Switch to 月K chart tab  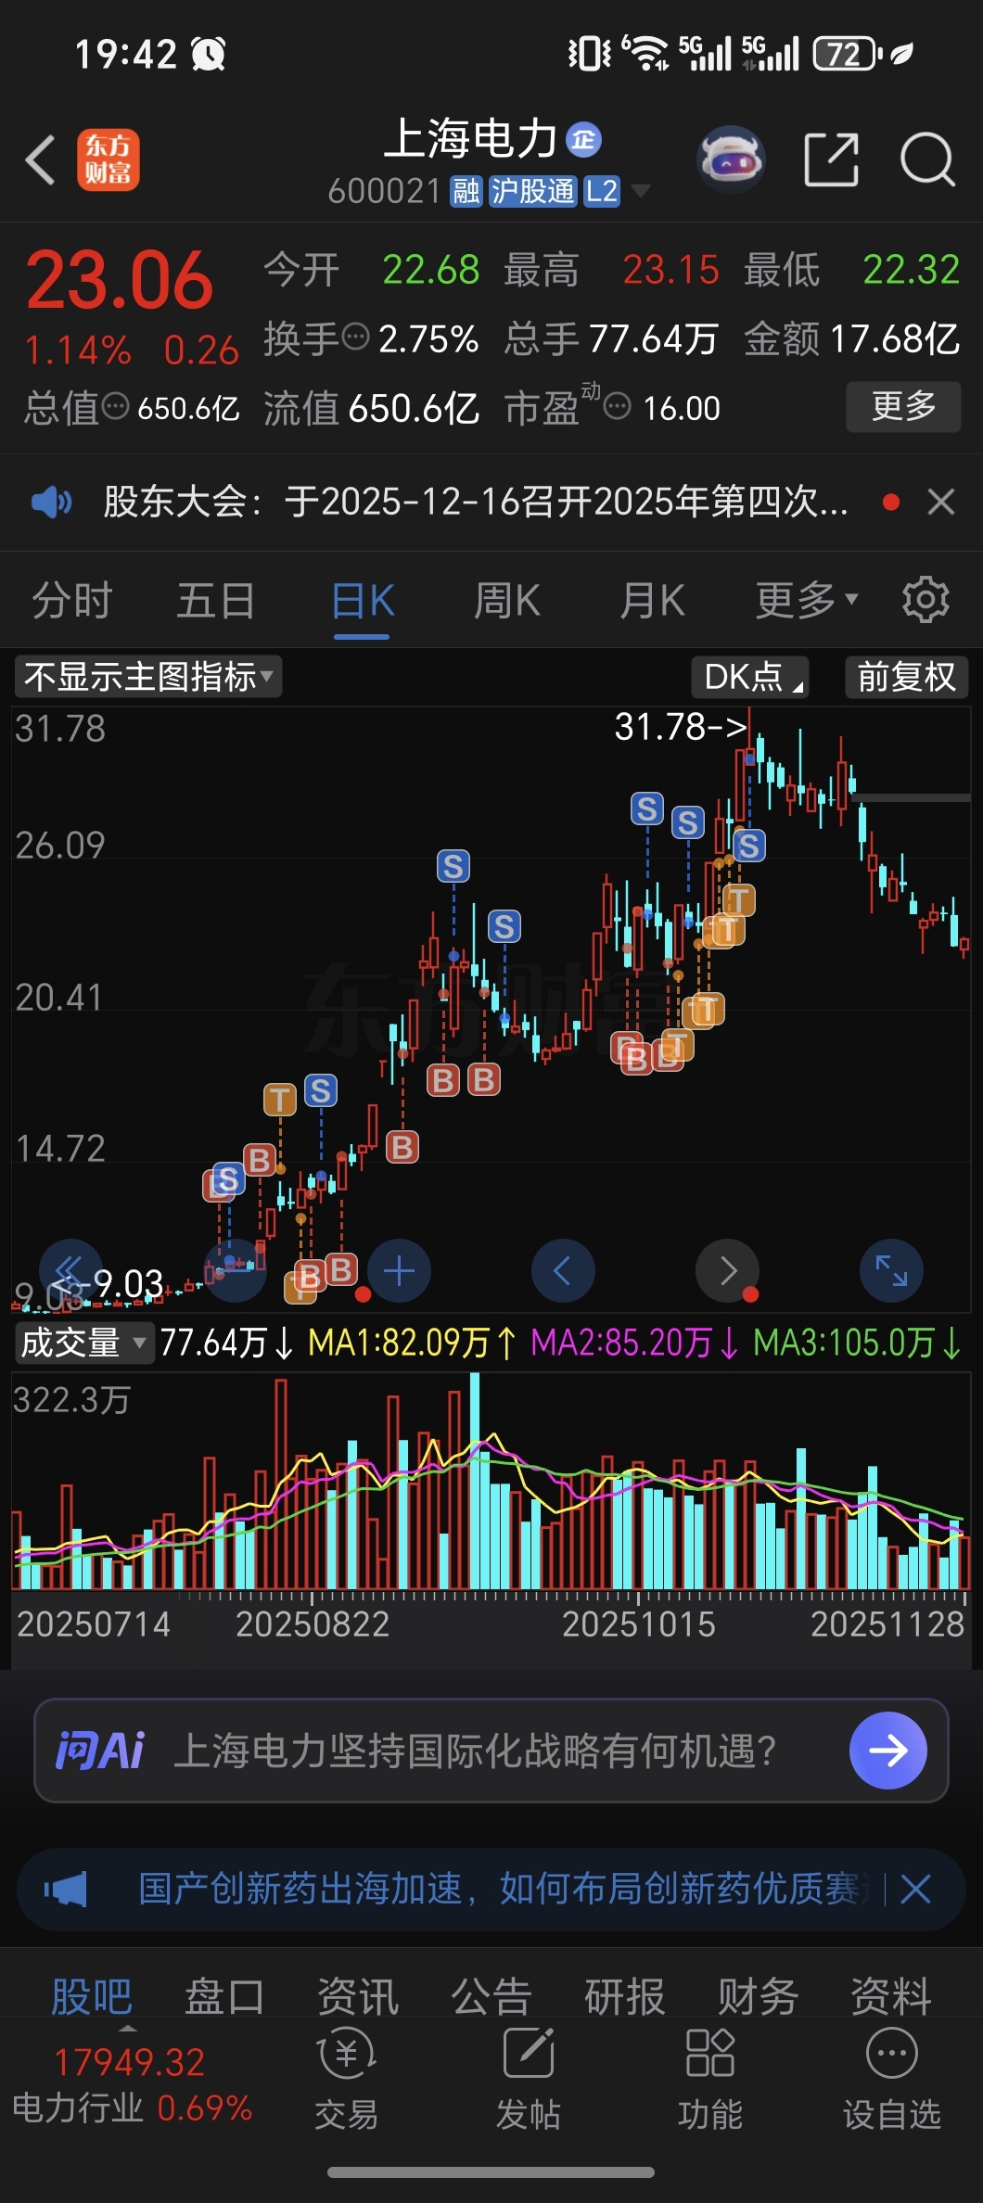(652, 601)
